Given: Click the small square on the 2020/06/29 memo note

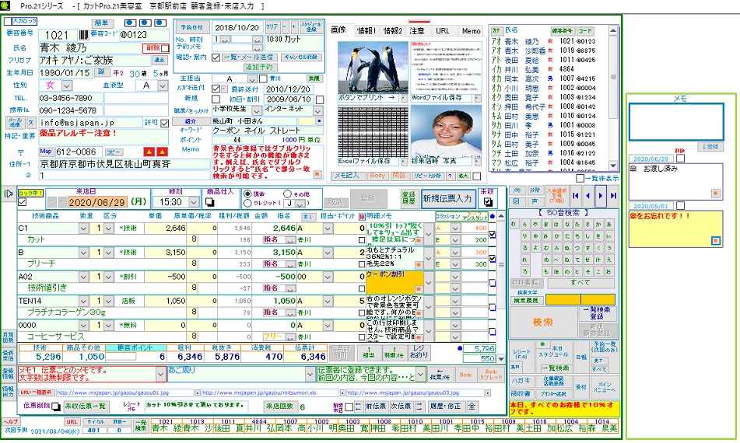Looking at the screenshot, I should pyautogui.click(x=716, y=194).
